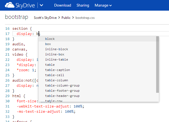Screen dimensions: 169x122
Task: Pick 'table-footer-group' suggestion
Action: [x=97, y=91]
